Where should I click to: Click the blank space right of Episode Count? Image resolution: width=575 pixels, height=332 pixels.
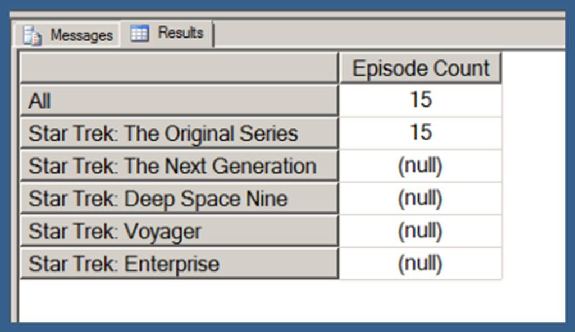533,68
